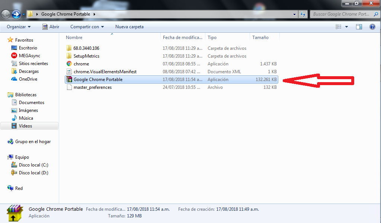Image resolution: width=381 pixels, height=223 pixels.
Task: Click the Equipo computer icon
Action: 10,157
